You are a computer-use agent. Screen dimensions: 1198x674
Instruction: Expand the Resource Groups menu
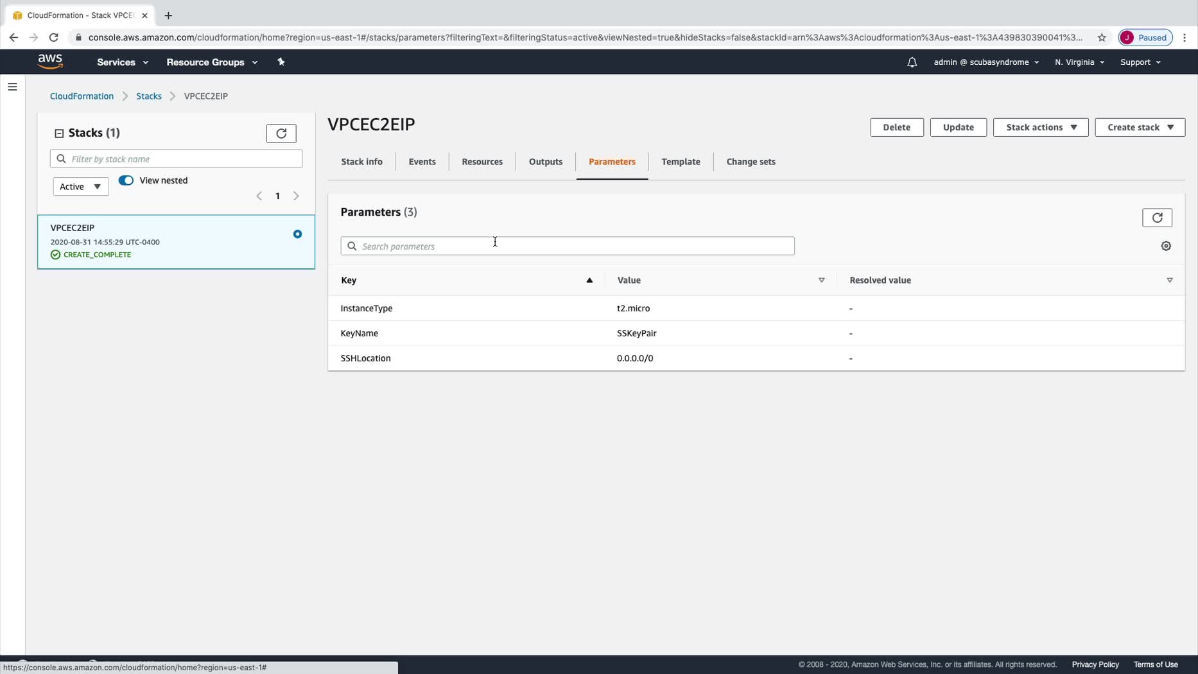(212, 62)
